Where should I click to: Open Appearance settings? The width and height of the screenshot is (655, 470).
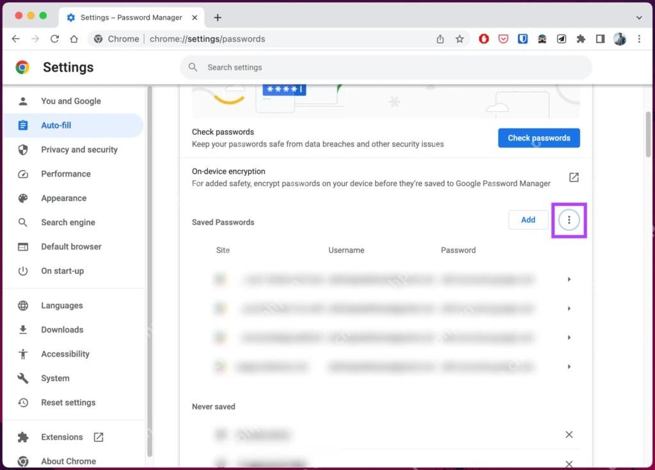pyautogui.click(x=64, y=198)
